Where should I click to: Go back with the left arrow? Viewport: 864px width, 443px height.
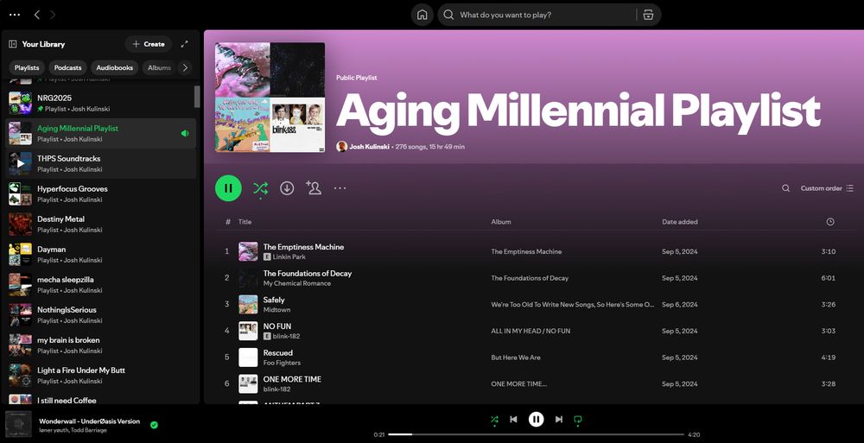pos(37,15)
